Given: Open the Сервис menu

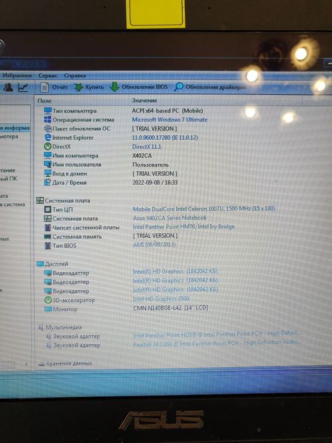Looking at the screenshot, I should [x=47, y=76].
